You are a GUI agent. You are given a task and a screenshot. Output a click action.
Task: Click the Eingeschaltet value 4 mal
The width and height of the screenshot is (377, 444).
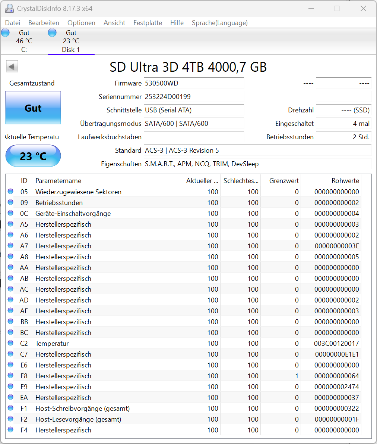tap(343, 124)
